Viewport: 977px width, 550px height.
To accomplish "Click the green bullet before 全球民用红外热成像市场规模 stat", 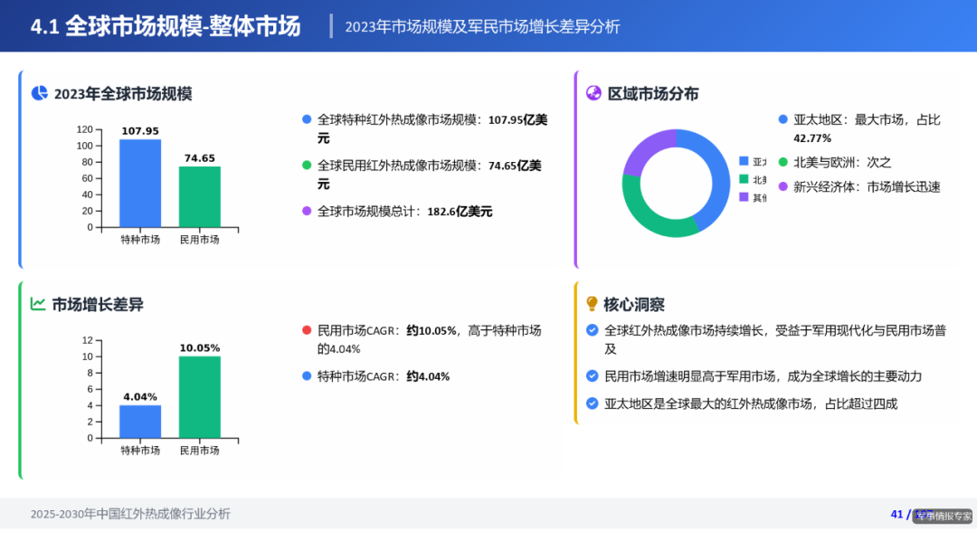I will pos(306,166).
